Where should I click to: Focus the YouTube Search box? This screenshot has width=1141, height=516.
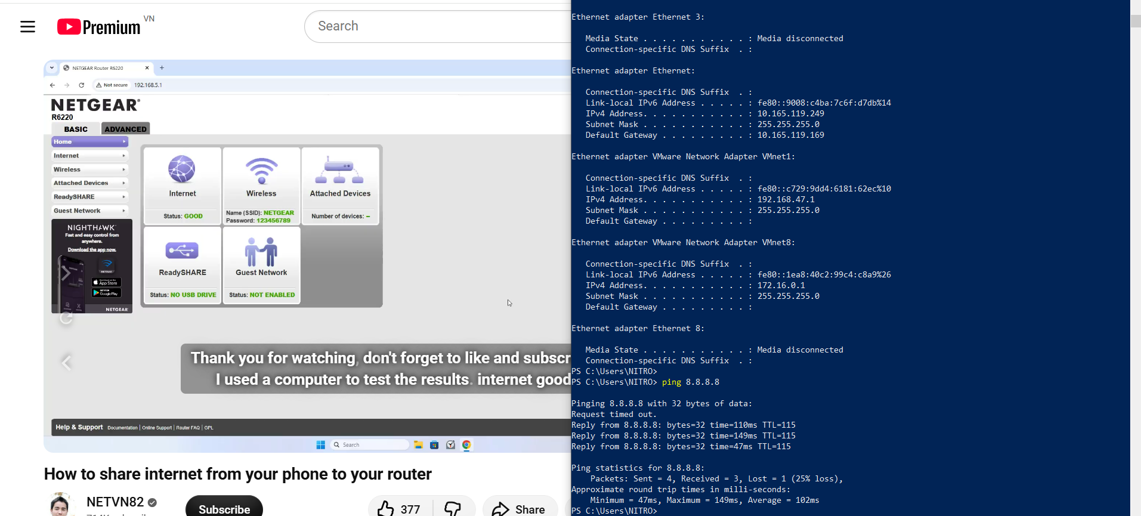pyautogui.click(x=438, y=26)
